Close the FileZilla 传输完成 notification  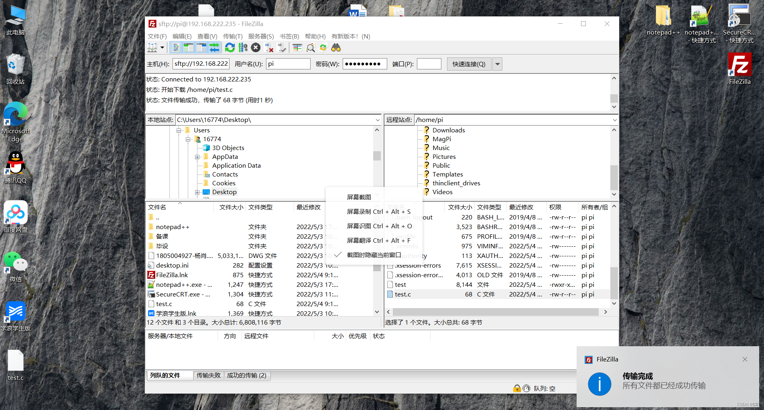click(x=745, y=359)
